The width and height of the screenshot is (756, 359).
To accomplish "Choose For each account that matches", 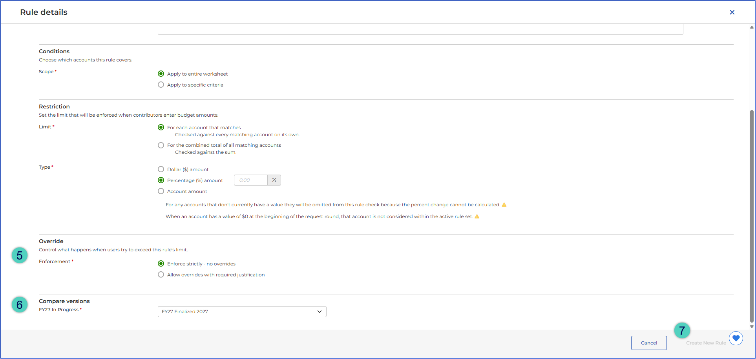I will 161,127.
